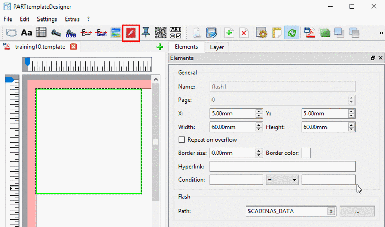Clear the Flash path with x button

click(x=331, y=211)
